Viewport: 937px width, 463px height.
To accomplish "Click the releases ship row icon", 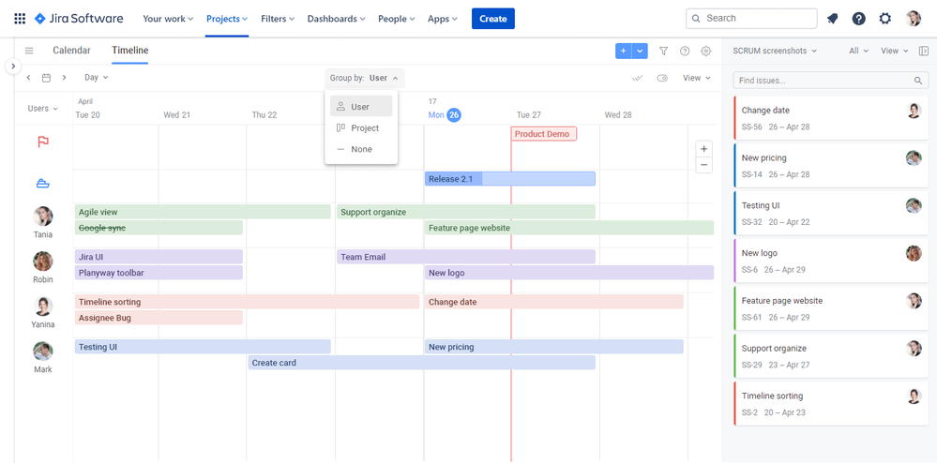I will [43, 184].
